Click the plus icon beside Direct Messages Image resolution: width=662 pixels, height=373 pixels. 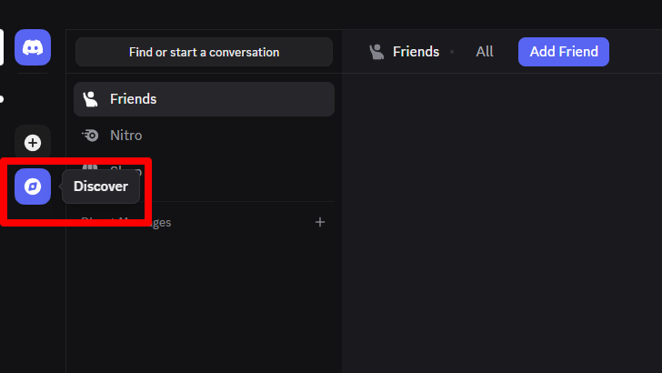[320, 222]
